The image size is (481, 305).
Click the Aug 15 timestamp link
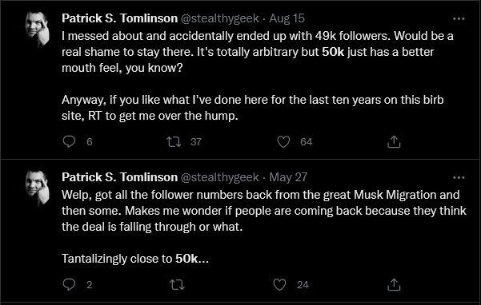287,18
